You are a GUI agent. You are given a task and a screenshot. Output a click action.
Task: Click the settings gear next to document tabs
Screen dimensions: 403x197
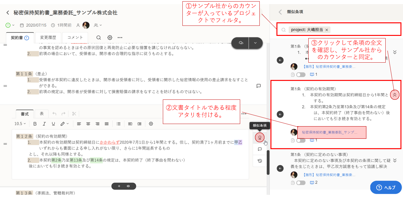pyautogui.click(x=110, y=37)
